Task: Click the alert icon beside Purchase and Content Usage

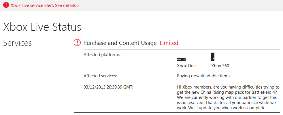Action: (77, 43)
